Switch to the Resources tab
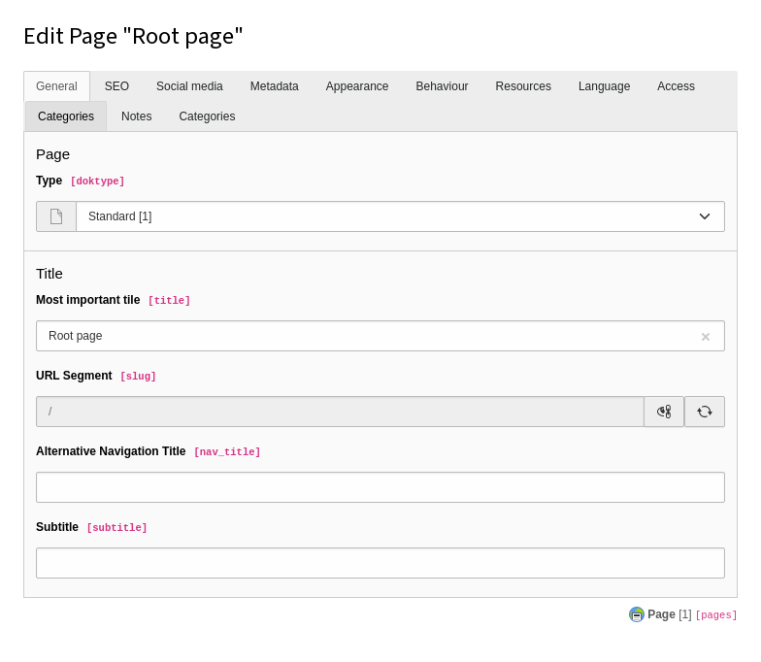Viewport: 761px width, 662px height. click(523, 86)
